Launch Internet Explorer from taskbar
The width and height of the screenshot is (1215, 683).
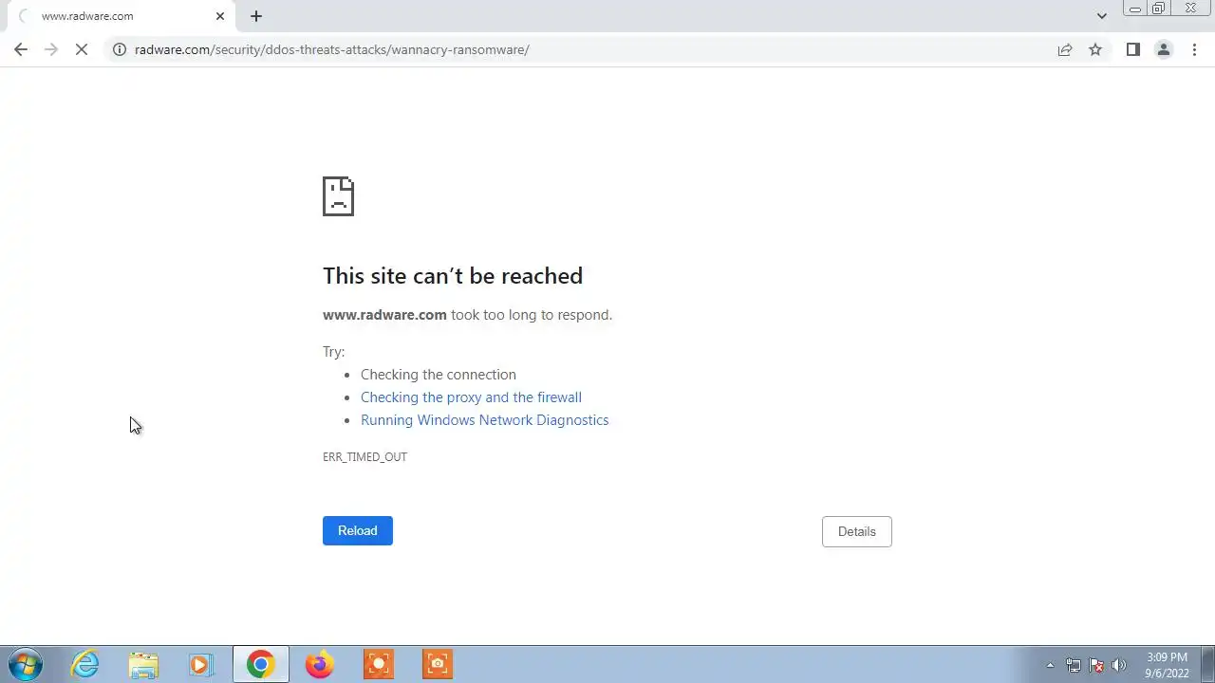[85, 664]
